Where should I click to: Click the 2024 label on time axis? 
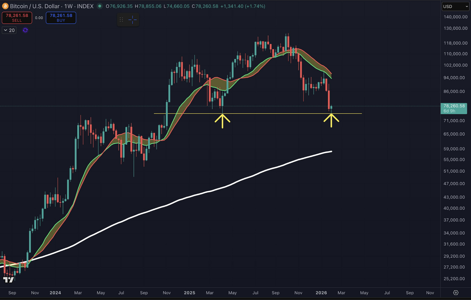tap(55, 293)
